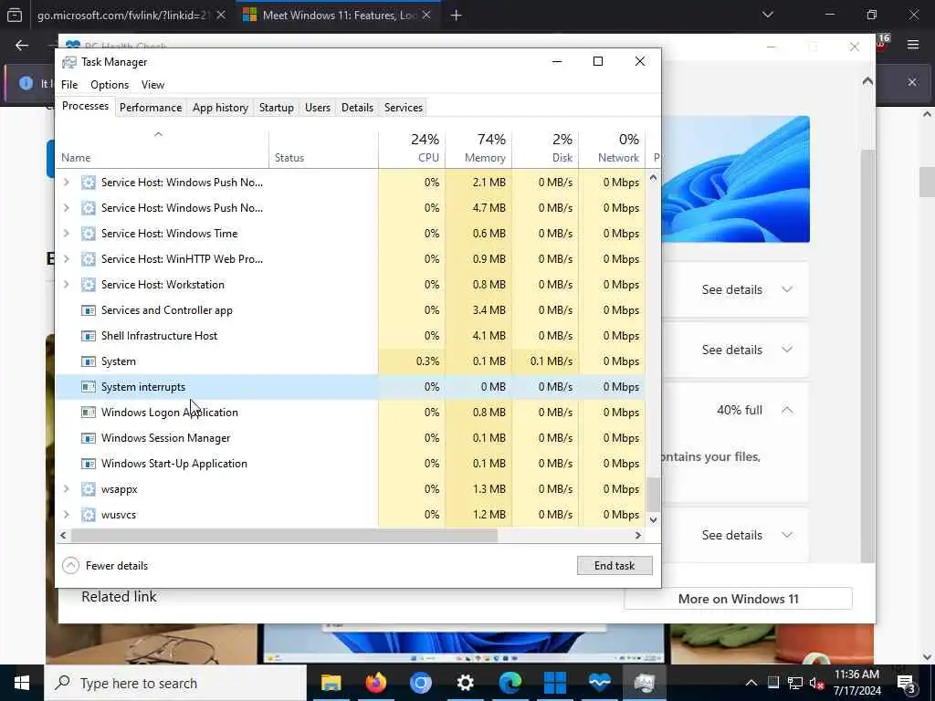Expand the first Service Host: Windows Push No... row
The width and height of the screenshot is (935, 701).
tap(66, 183)
